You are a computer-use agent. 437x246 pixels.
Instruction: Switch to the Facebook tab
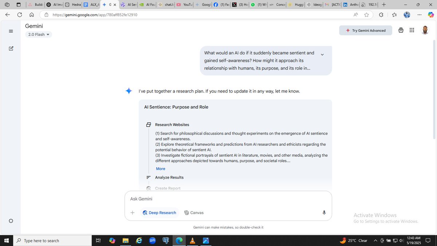pos(221,5)
